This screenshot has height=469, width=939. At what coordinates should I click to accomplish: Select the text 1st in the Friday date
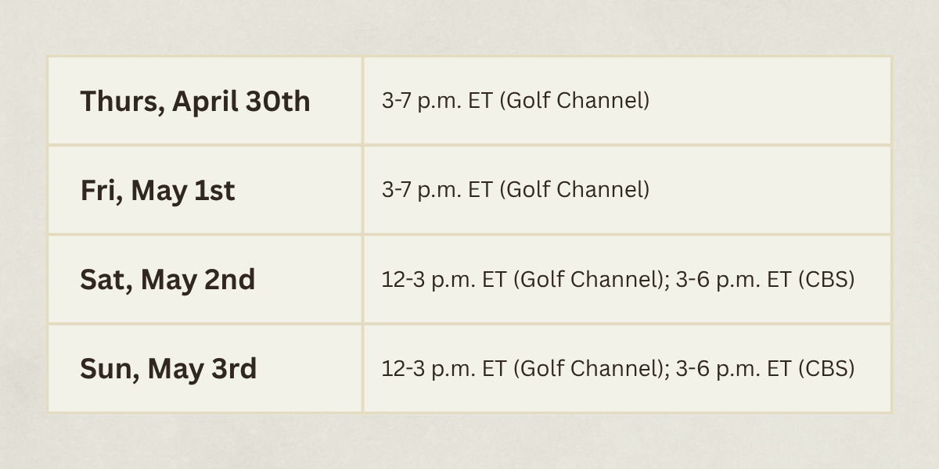[x=214, y=190]
